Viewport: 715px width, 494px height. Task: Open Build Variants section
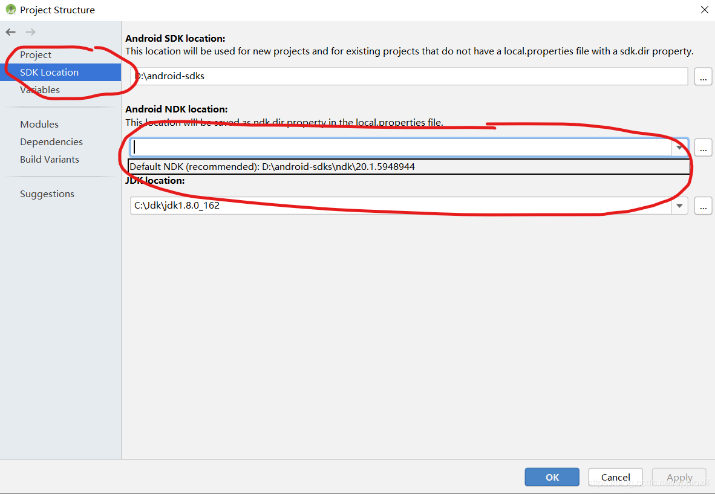49,159
